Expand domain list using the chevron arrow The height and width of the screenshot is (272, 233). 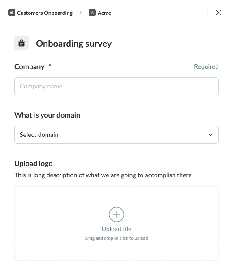(x=211, y=135)
